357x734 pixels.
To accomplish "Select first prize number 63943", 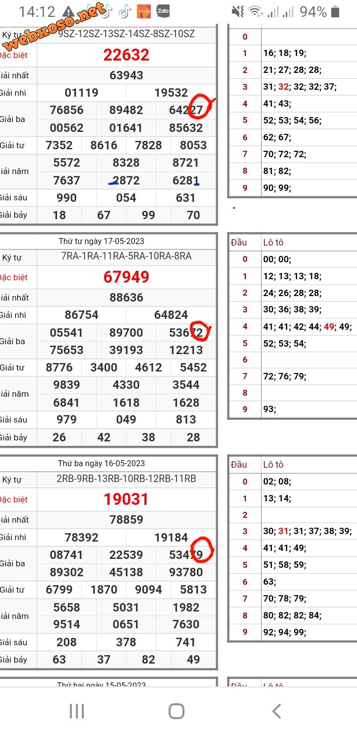I will (x=126, y=75).
